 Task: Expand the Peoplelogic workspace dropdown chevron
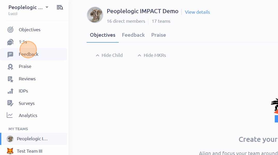pyautogui.click(x=47, y=7)
